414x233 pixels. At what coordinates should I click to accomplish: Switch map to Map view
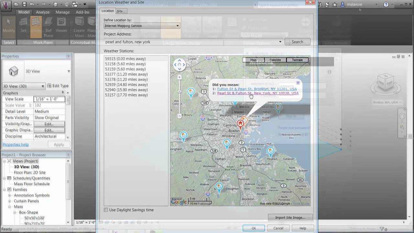pyautogui.click(x=253, y=60)
